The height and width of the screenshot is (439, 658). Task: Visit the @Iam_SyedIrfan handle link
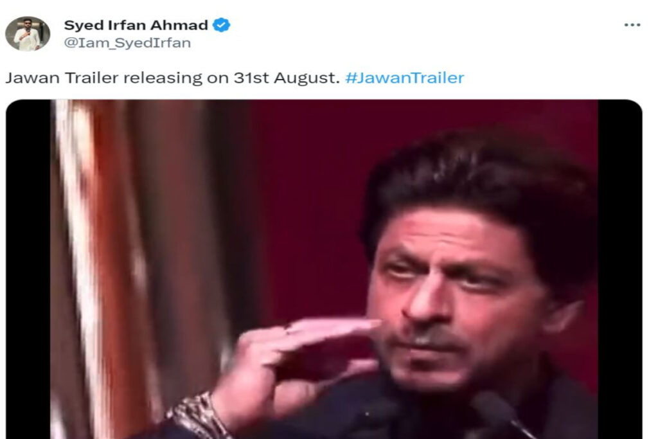tap(127, 43)
